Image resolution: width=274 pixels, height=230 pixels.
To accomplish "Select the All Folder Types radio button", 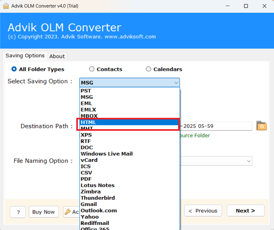I will click(x=14, y=69).
